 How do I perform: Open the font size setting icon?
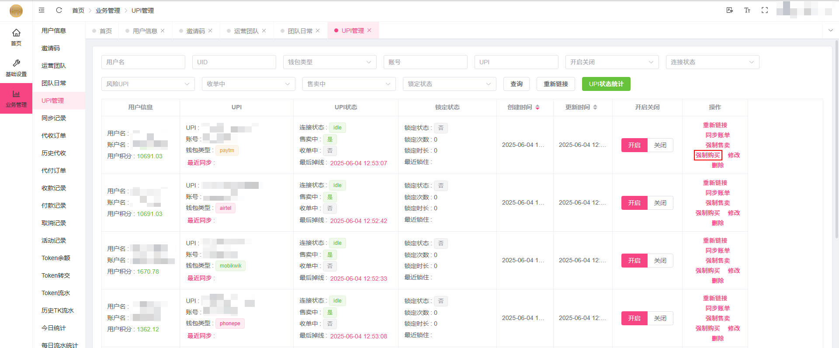[747, 10]
